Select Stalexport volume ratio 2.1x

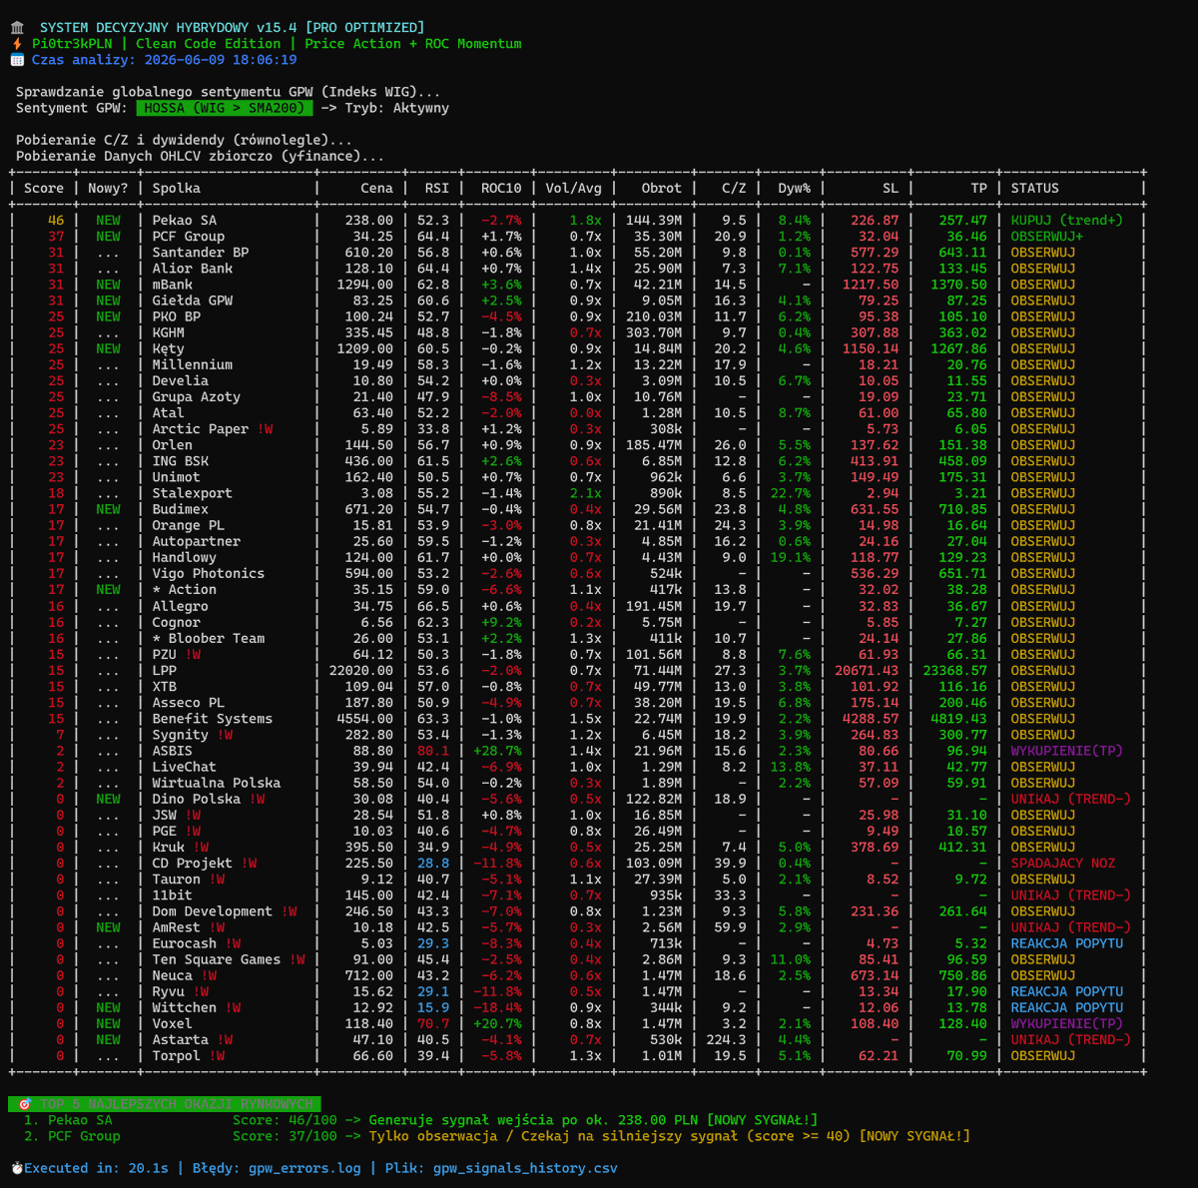pos(586,493)
